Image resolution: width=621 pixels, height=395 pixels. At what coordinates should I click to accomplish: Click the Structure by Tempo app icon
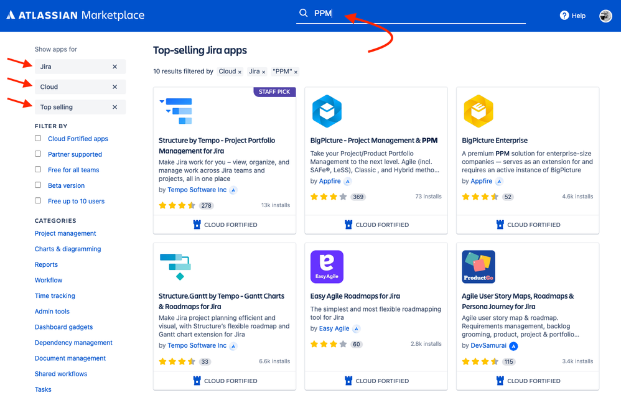(x=176, y=111)
